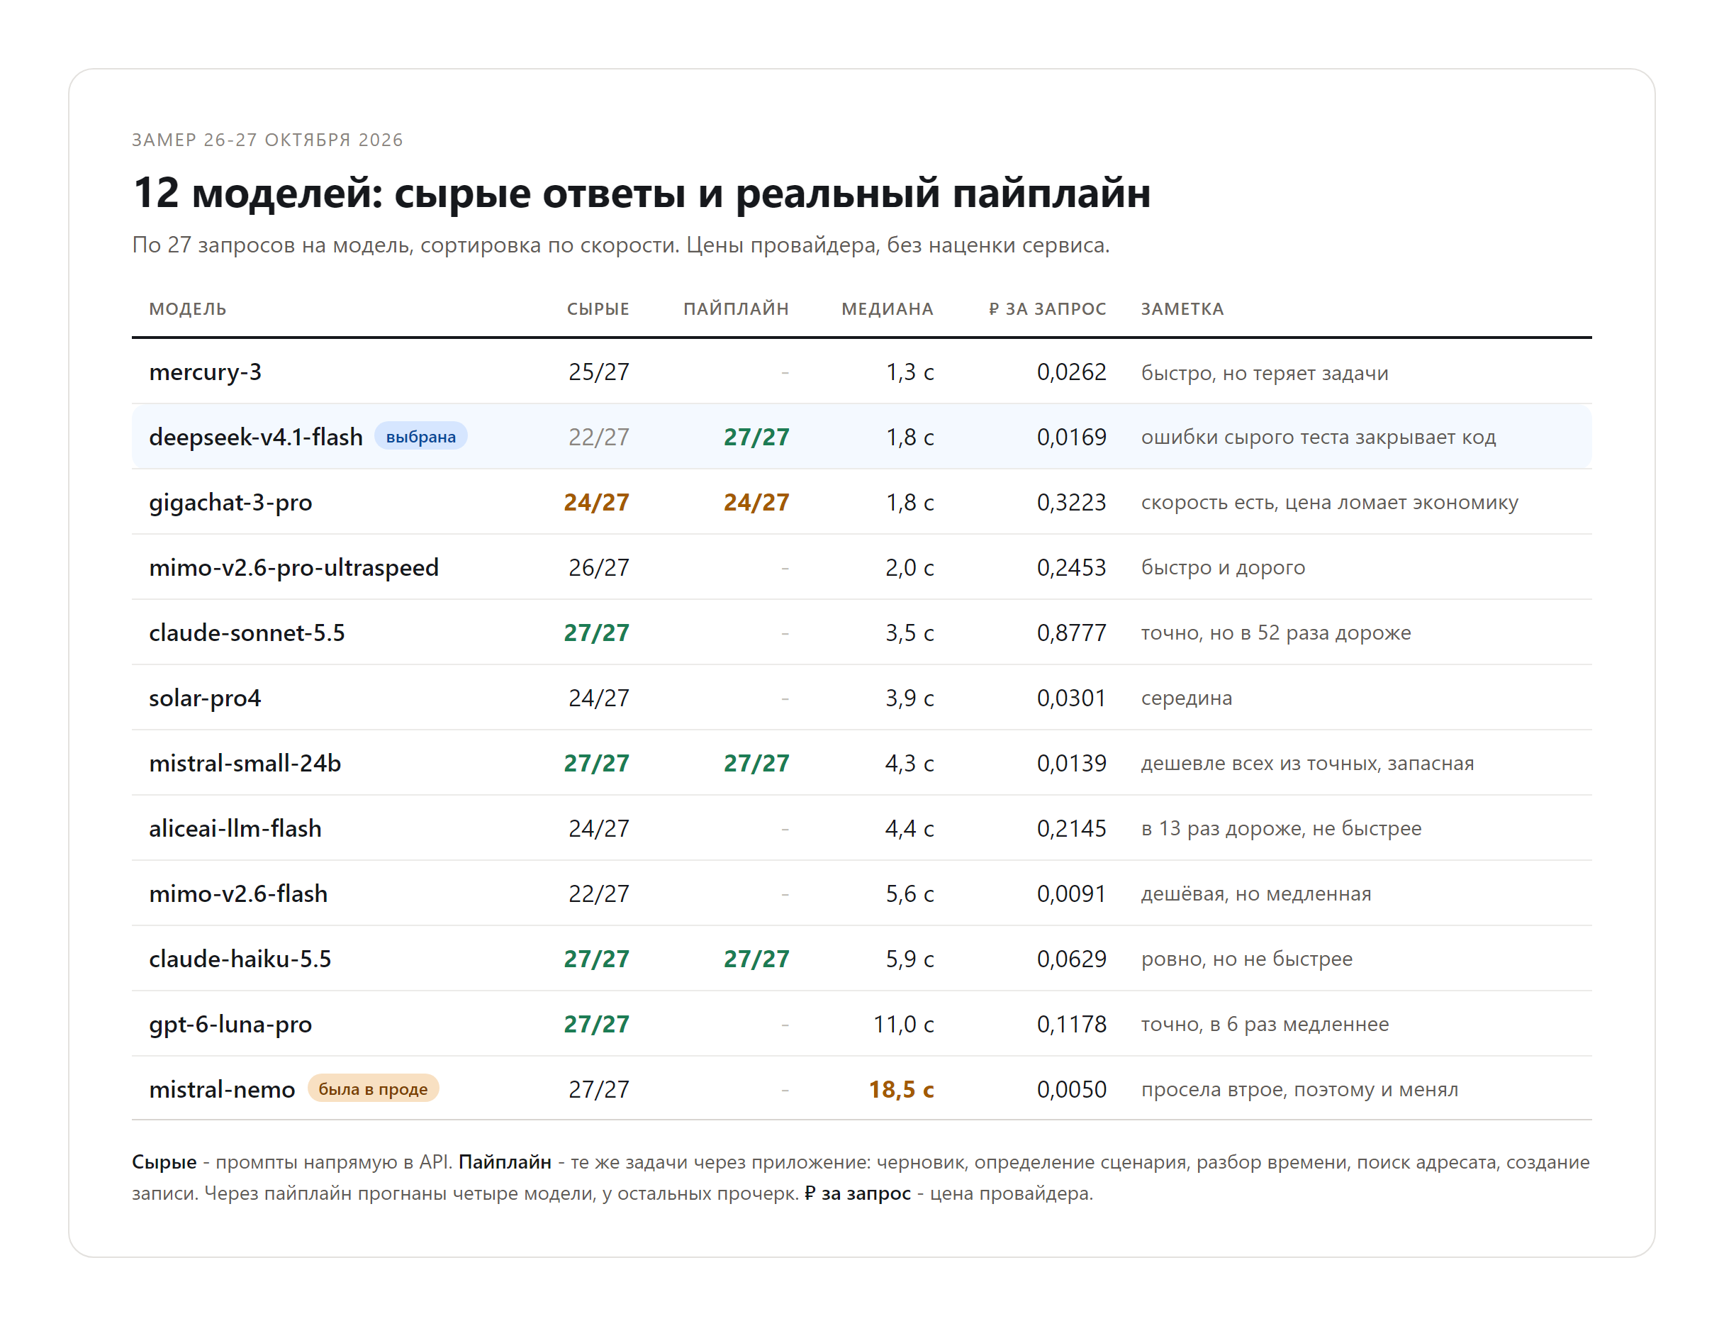Select the mimo-v2.6-pro-ultraspeed model name

coord(293,567)
